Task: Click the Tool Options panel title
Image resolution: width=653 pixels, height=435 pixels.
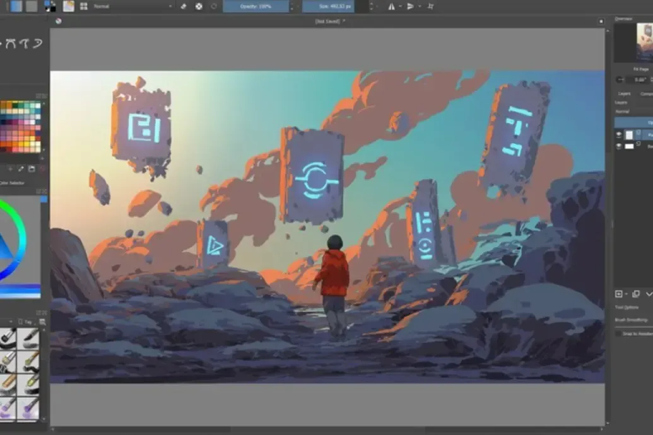Action: pyautogui.click(x=627, y=307)
